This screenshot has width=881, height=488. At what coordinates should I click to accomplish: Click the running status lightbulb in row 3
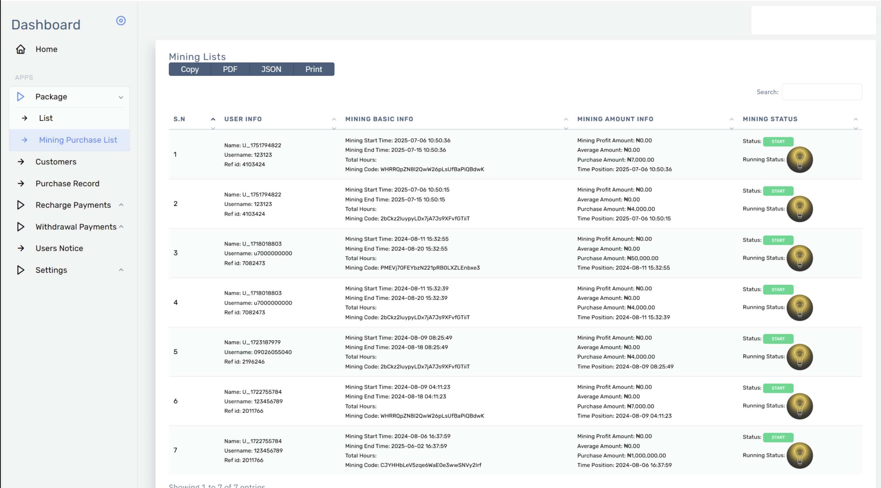(799, 258)
